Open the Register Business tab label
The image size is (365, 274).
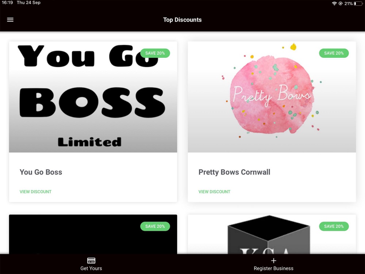click(x=273, y=269)
